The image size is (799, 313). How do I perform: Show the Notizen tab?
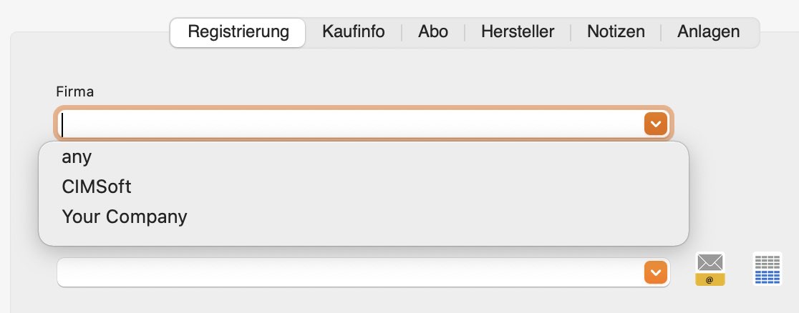616,32
